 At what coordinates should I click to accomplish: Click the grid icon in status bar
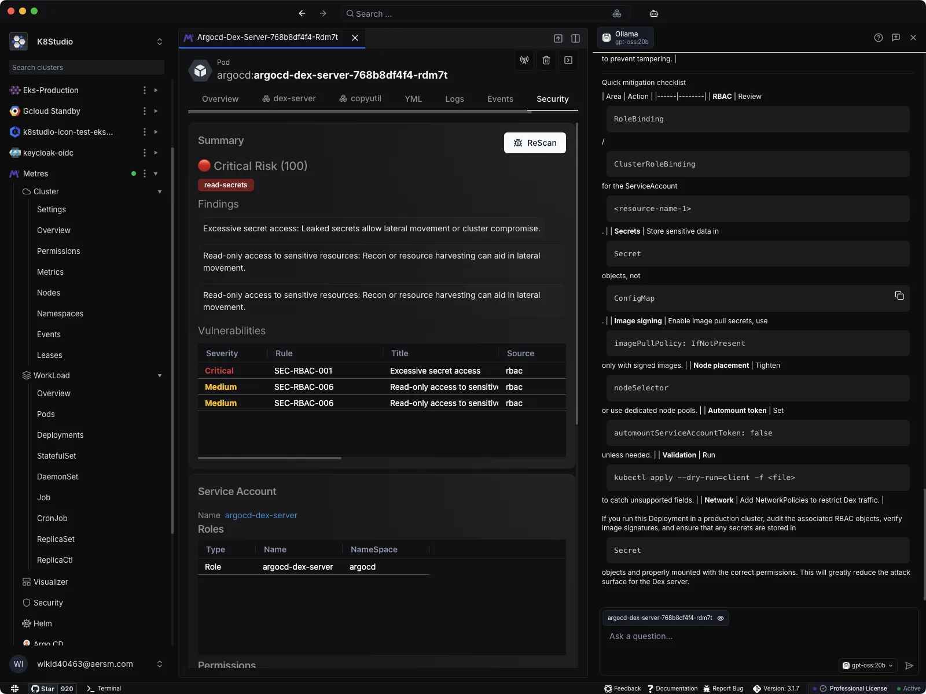[x=14, y=688]
